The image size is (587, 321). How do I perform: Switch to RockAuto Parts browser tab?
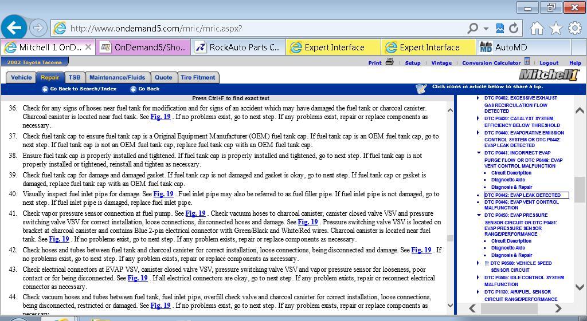[x=238, y=47]
